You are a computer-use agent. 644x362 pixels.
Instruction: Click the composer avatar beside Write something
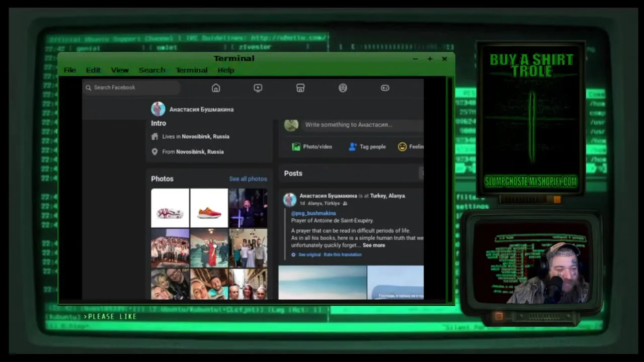click(x=291, y=125)
